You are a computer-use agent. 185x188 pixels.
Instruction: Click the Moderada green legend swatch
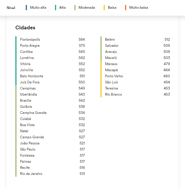point(75,8)
